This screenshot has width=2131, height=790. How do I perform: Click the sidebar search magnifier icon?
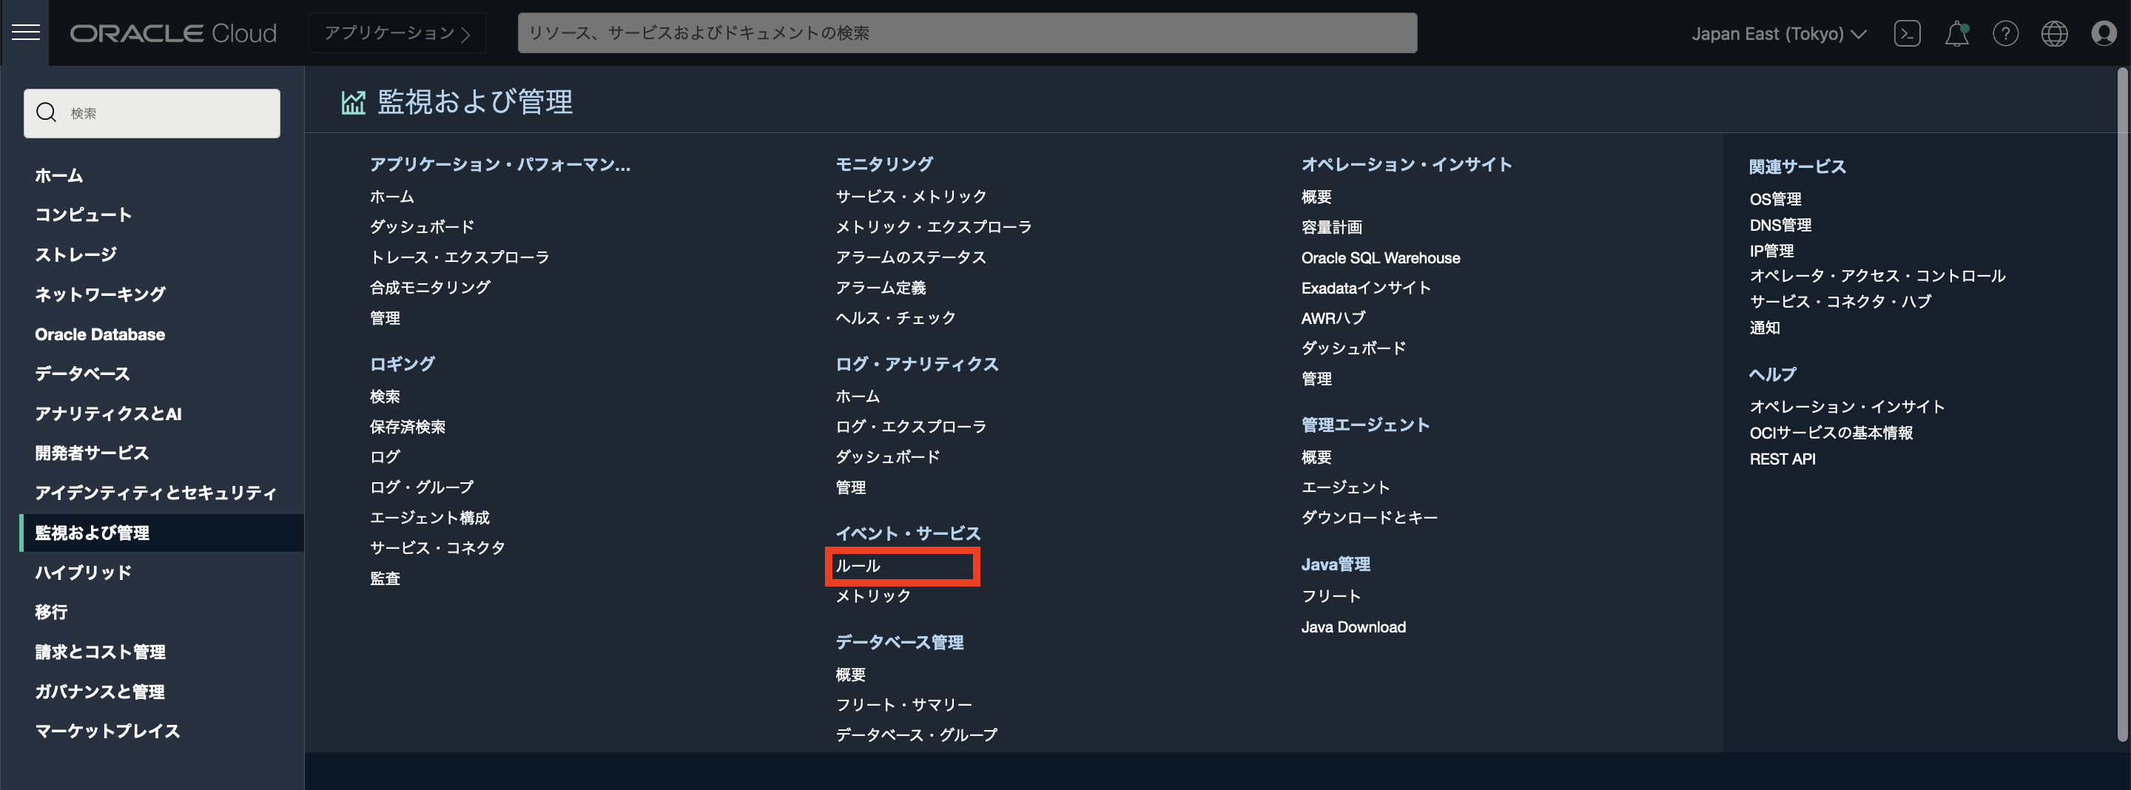click(47, 112)
